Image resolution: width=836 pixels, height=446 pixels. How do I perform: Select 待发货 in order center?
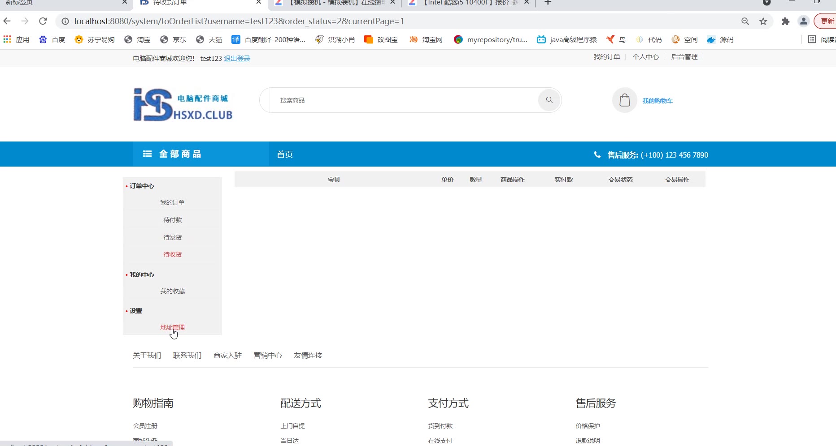pyautogui.click(x=172, y=237)
